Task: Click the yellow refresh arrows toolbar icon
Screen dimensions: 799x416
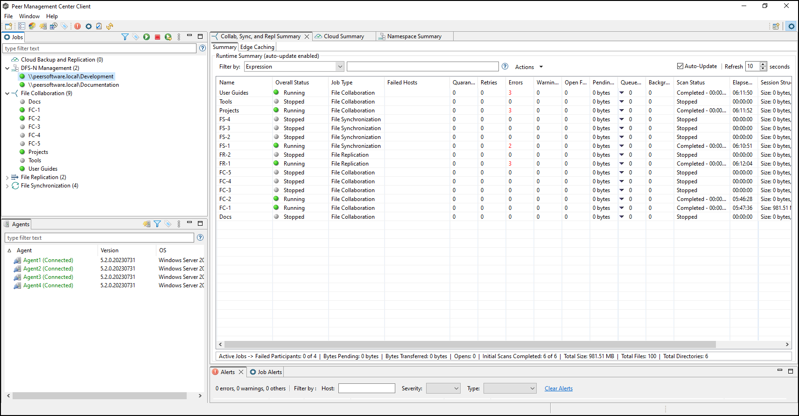Action: [x=110, y=26]
